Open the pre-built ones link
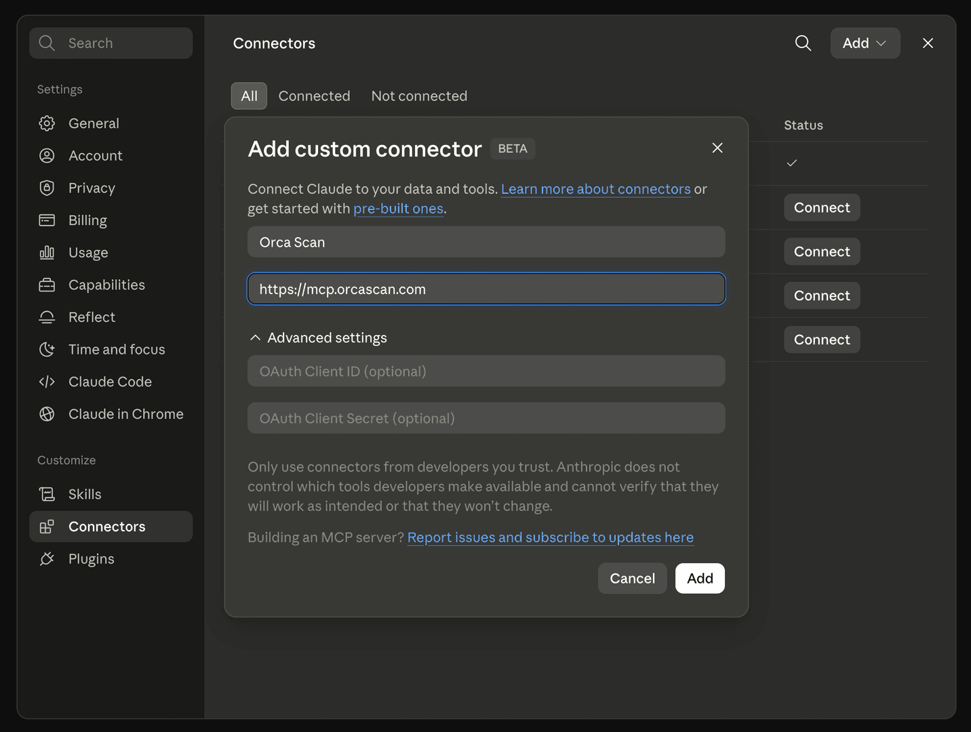Viewport: 971px width, 732px height. click(x=399, y=209)
